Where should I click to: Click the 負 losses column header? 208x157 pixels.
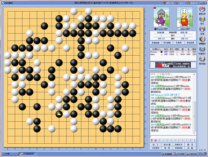tap(188, 49)
